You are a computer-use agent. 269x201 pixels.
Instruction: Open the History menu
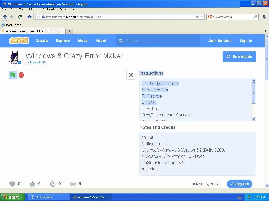click(x=34, y=10)
